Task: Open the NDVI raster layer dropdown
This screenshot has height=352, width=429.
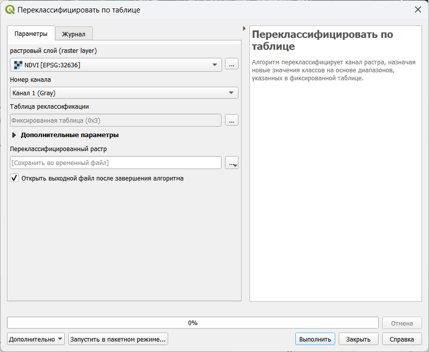Action: (x=215, y=65)
